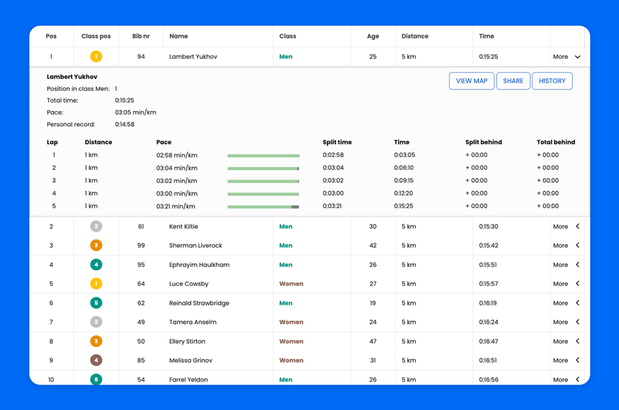The width and height of the screenshot is (619, 410).
Task: Select Men class link for Sherman Liverock
Action: [286, 246]
